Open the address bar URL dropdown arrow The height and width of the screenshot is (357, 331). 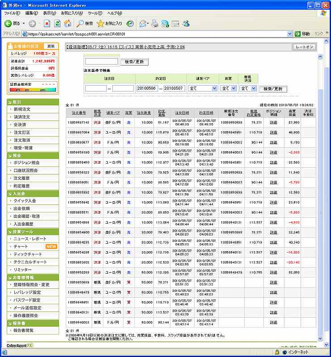pyautogui.click(x=290, y=34)
